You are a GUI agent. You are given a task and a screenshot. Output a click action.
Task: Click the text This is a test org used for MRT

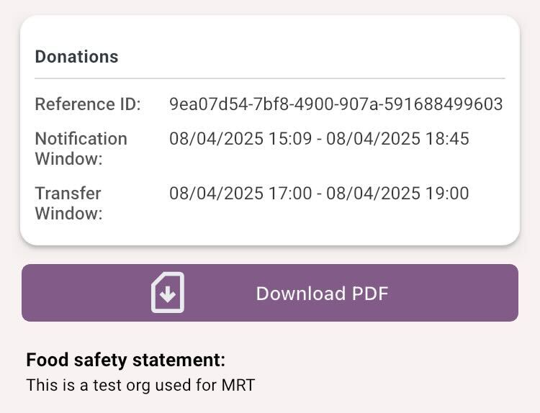tap(140, 385)
